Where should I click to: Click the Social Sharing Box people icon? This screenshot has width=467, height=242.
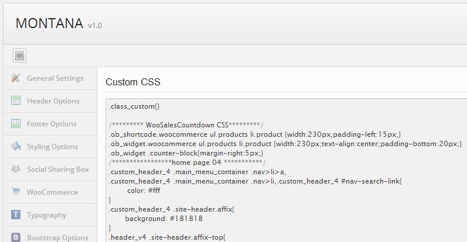point(16,170)
